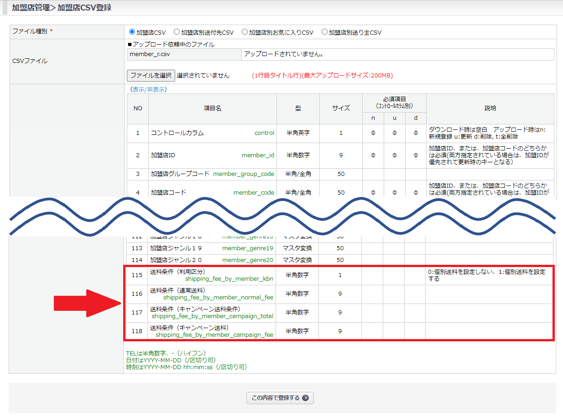The width and height of the screenshot is (563, 417).
Task: Click shipping_fee_by_member_campaign_fee in row 118
Action: click(214, 335)
